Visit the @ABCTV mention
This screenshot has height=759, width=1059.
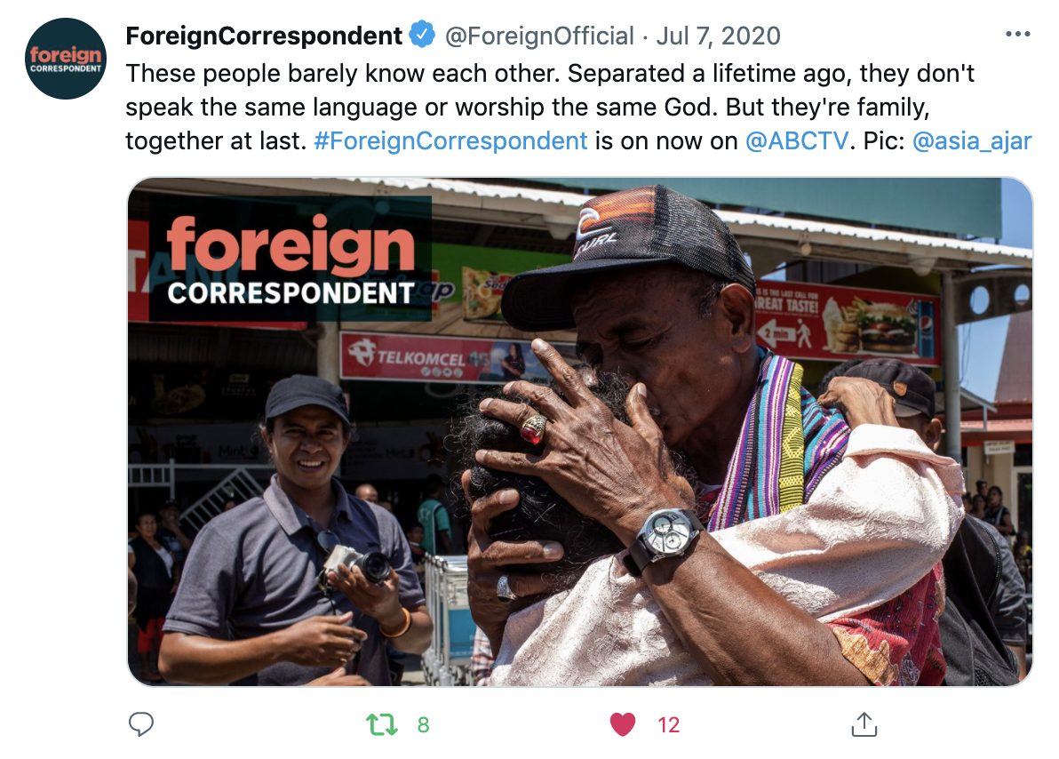point(796,140)
